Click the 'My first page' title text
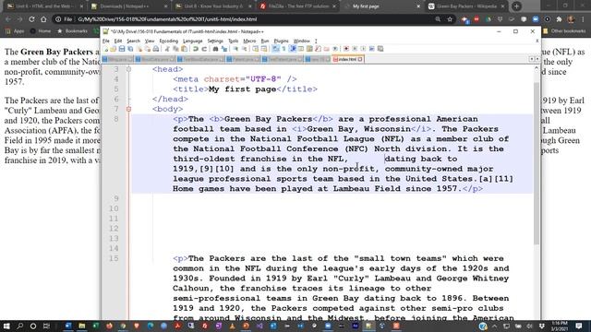The height and width of the screenshot is (332, 591). [242, 89]
